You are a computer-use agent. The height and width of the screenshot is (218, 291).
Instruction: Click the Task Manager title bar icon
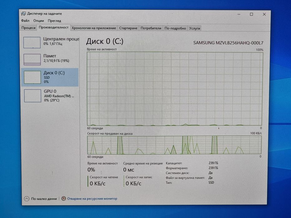[x=23, y=13]
